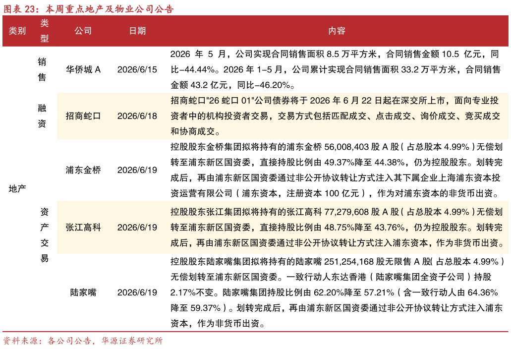Click the '销售' type cell
This screenshot has height=349, width=511.
point(42,69)
